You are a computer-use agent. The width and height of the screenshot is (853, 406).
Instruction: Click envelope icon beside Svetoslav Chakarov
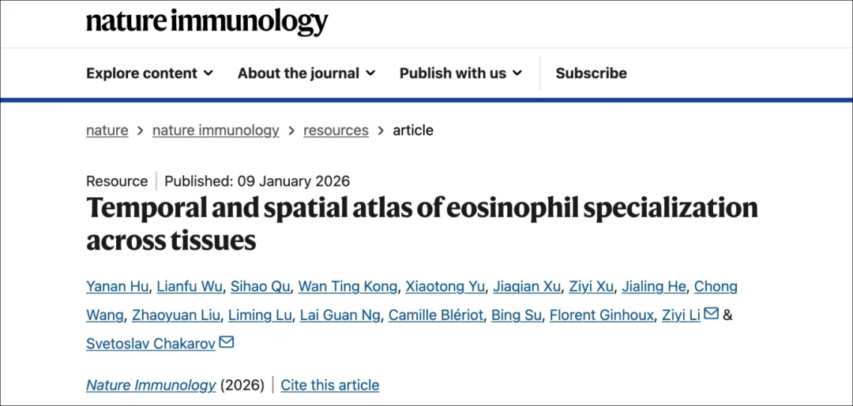pos(227,343)
